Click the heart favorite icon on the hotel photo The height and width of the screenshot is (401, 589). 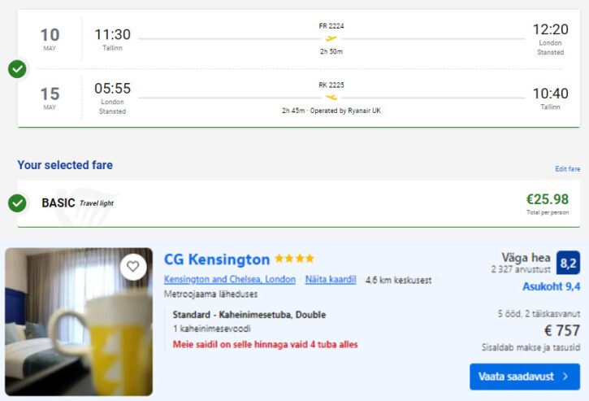(133, 266)
